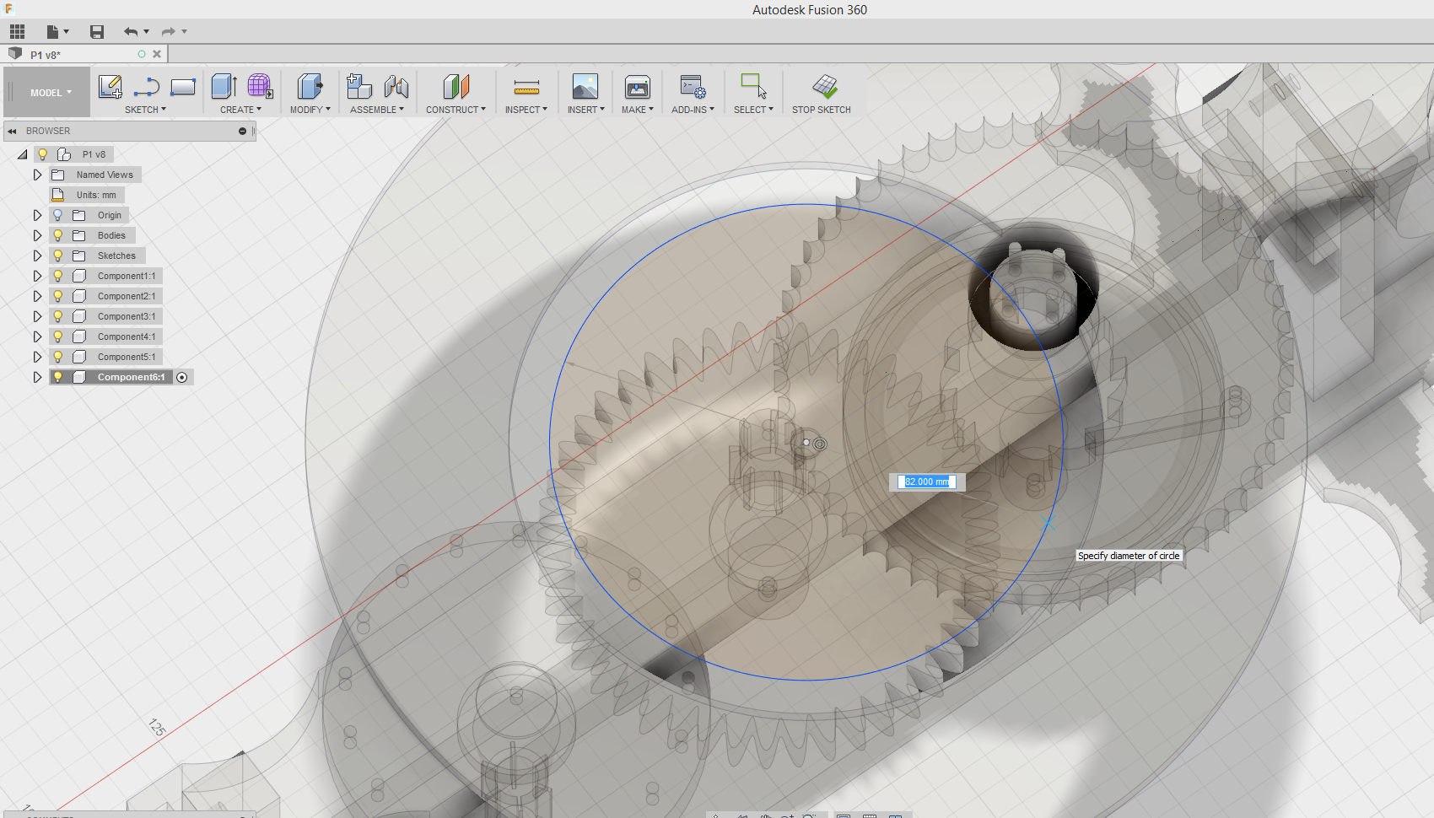Toggle visibility bulb of Bodies
The image size is (1434, 818).
57,235
